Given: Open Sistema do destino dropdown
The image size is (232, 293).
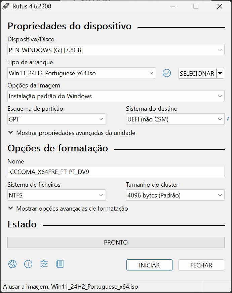Looking at the screenshot, I should (175, 119).
